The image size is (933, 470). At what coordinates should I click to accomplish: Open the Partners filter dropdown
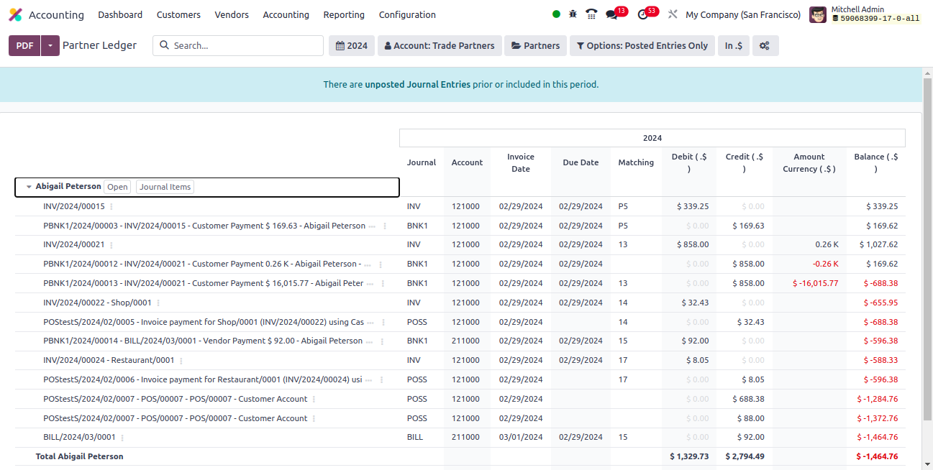coord(536,45)
